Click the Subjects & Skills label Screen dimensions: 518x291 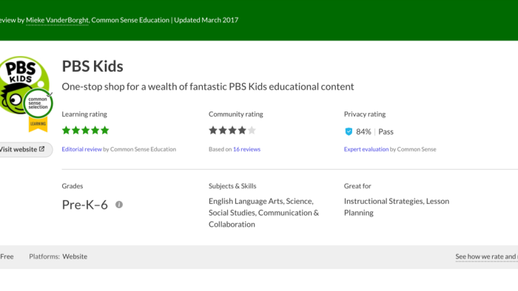pos(232,186)
